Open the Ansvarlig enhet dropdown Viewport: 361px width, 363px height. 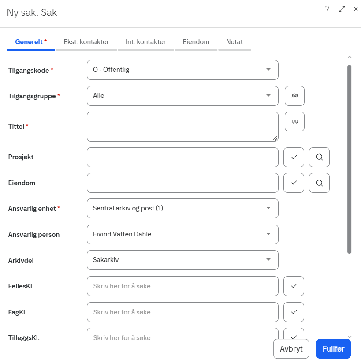coord(182,208)
